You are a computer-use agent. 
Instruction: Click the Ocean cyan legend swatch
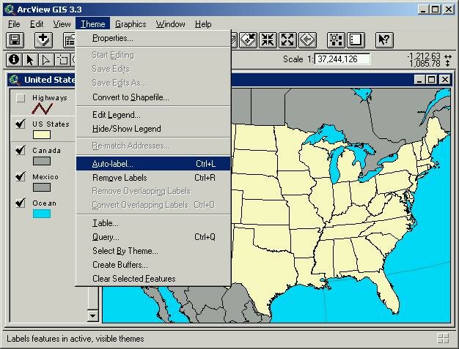click(42, 214)
